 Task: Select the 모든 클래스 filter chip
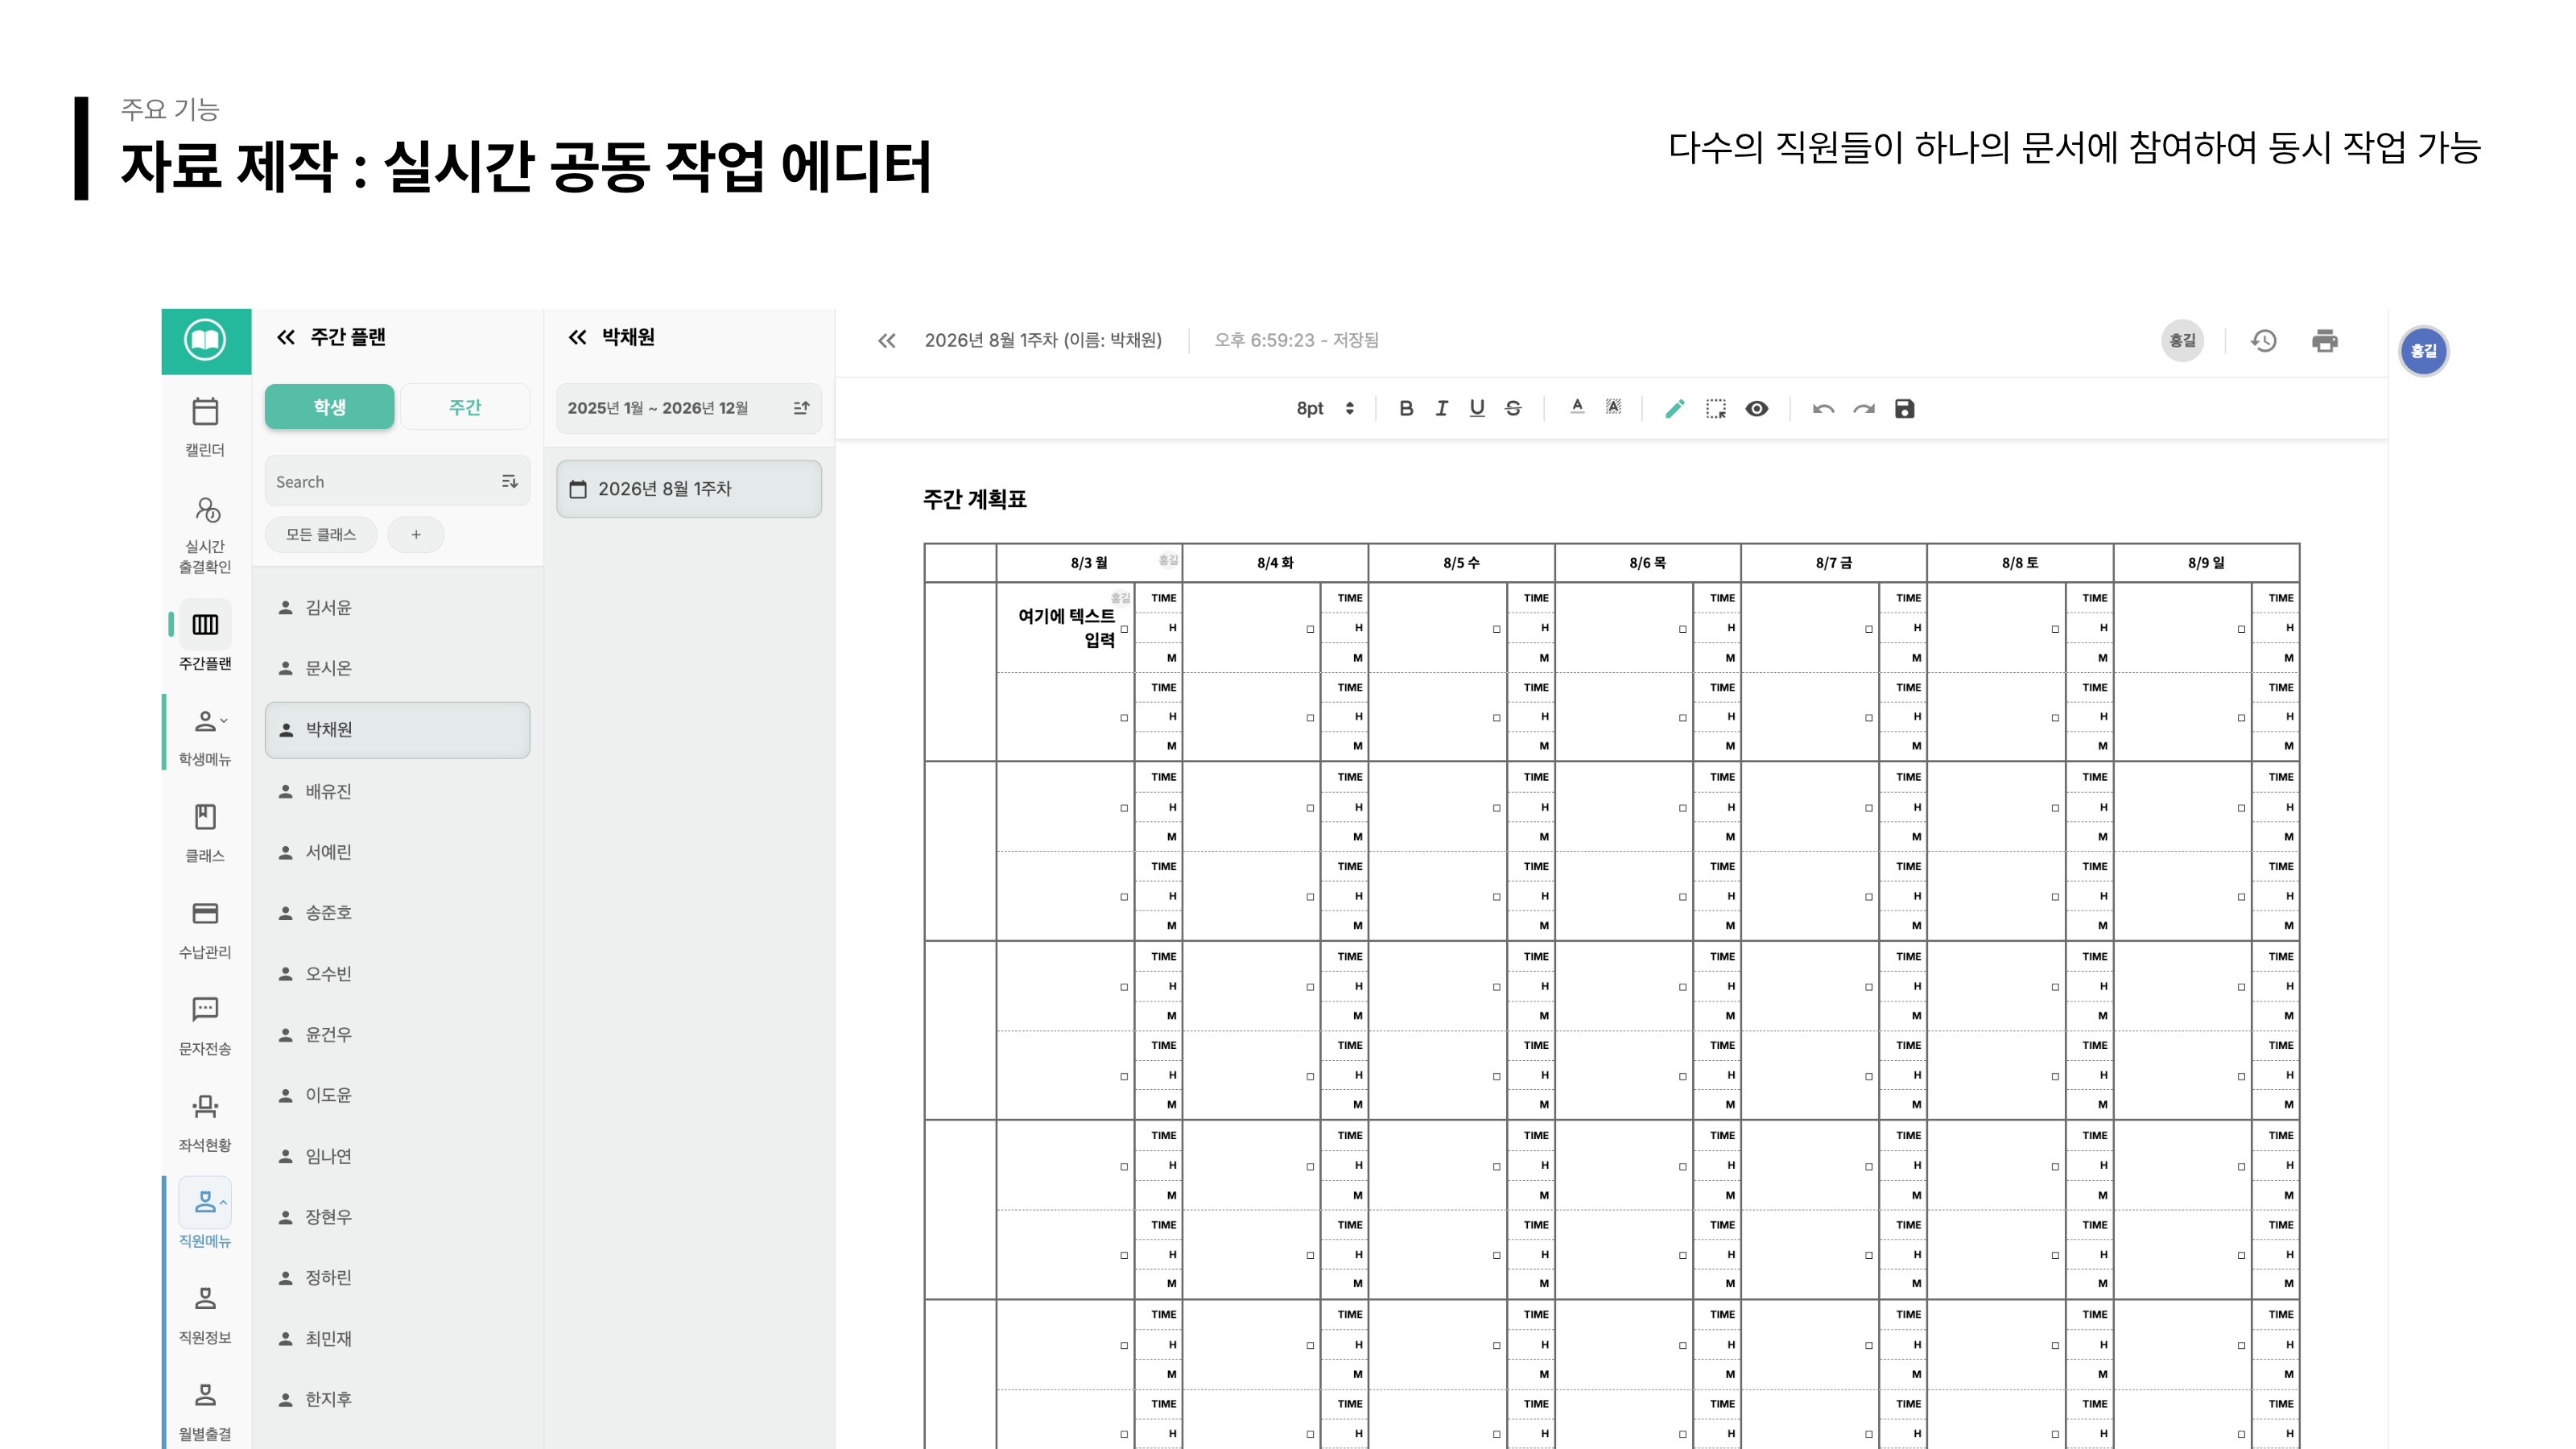321,534
